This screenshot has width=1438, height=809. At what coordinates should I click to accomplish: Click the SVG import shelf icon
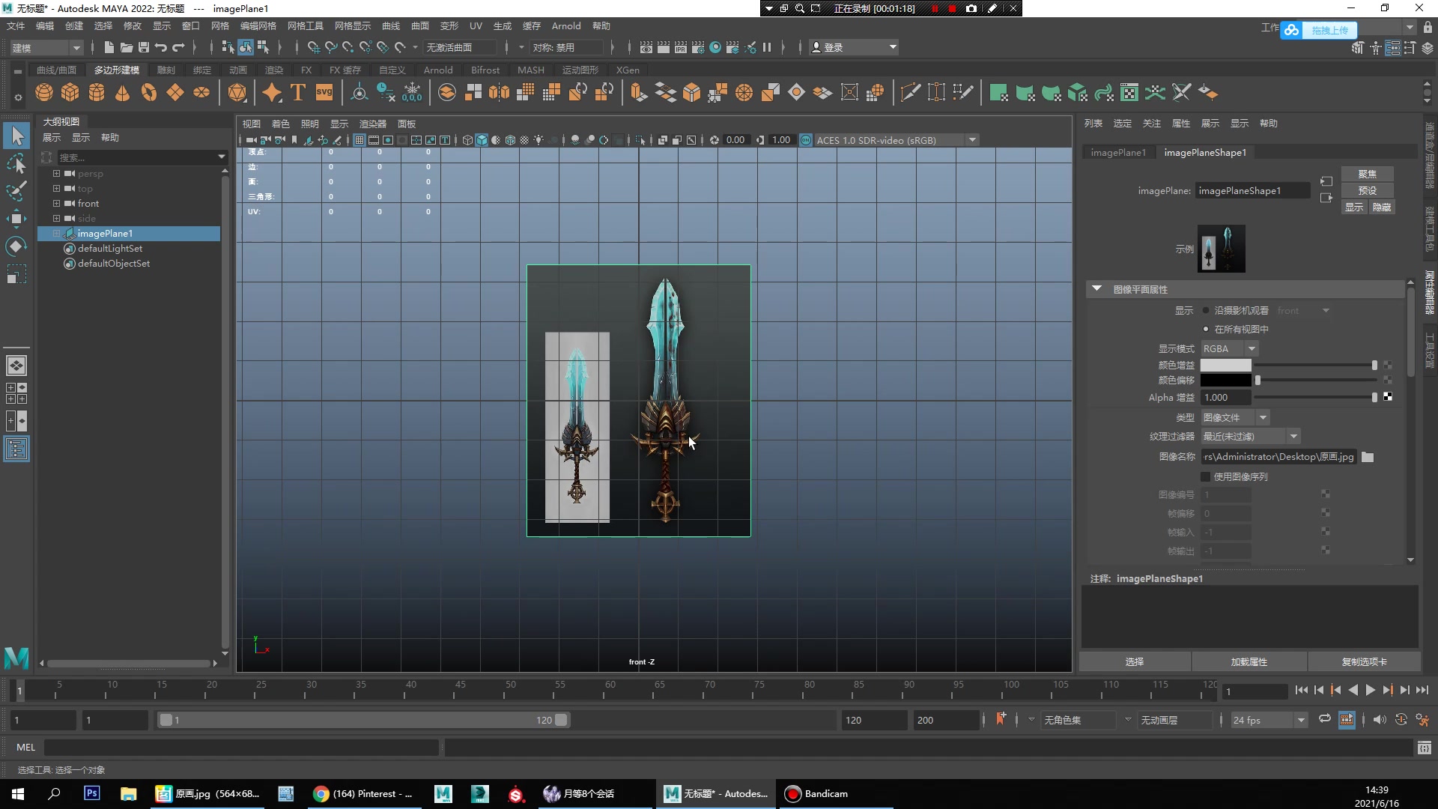click(324, 93)
